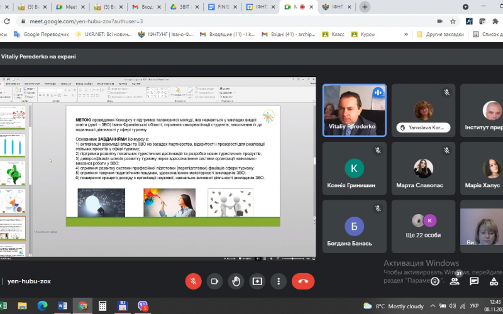Image resolution: width=503 pixels, height=314 pixels.
Task: Open the volume control in tray
Action: pyautogui.click(x=452, y=306)
